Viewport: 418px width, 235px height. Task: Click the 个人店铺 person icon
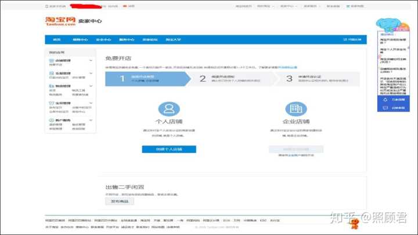(168, 109)
